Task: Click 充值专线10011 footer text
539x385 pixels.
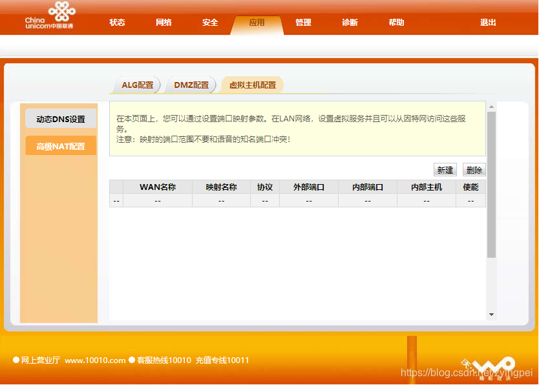Action: coord(222,360)
